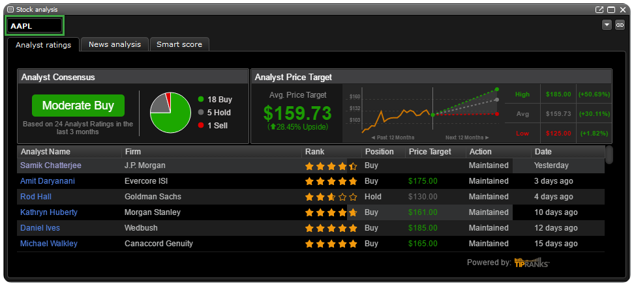Open analyst Rod Hall link

click(36, 197)
